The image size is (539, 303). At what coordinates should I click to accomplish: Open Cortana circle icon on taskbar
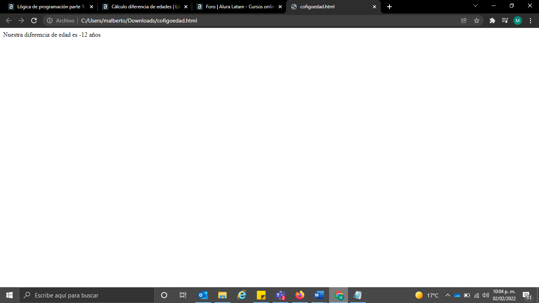tap(164, 295)
